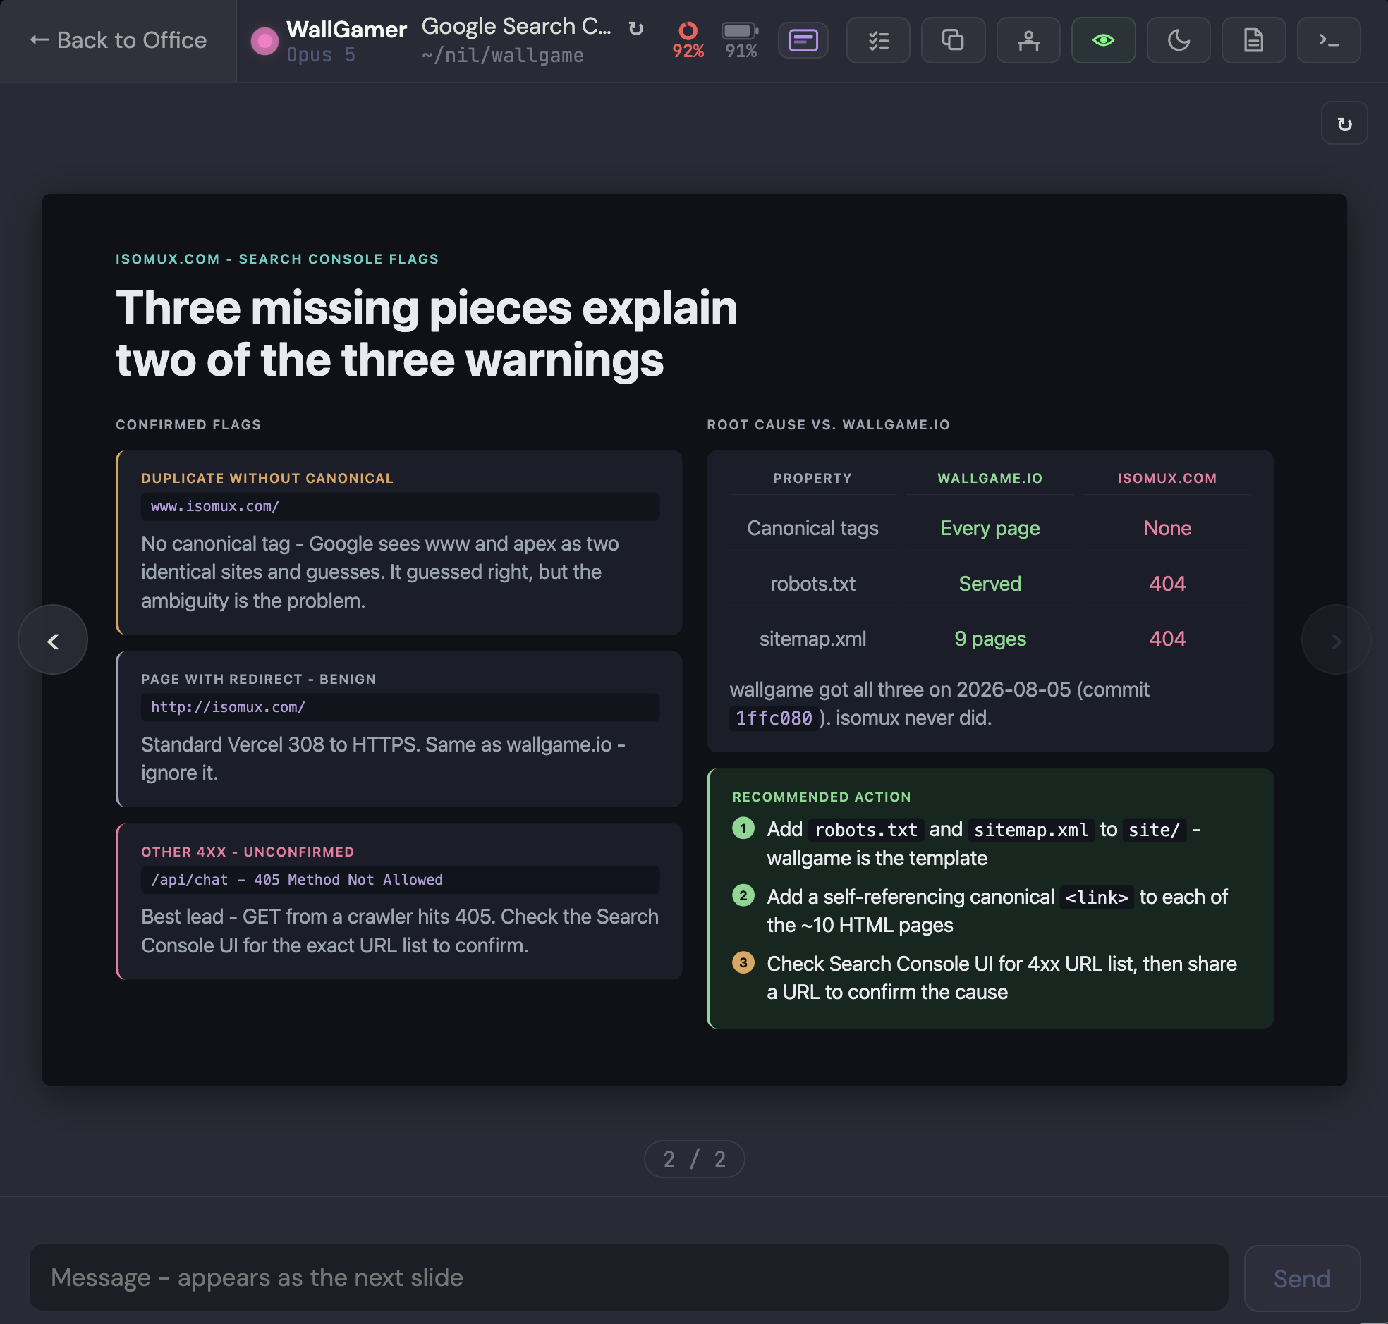
Task: Click the /api/chat – 405 Method Not Allowed block
Action: click(401, 879)
